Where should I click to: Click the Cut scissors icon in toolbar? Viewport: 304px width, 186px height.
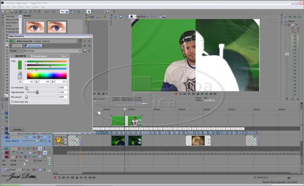[31, 12]
